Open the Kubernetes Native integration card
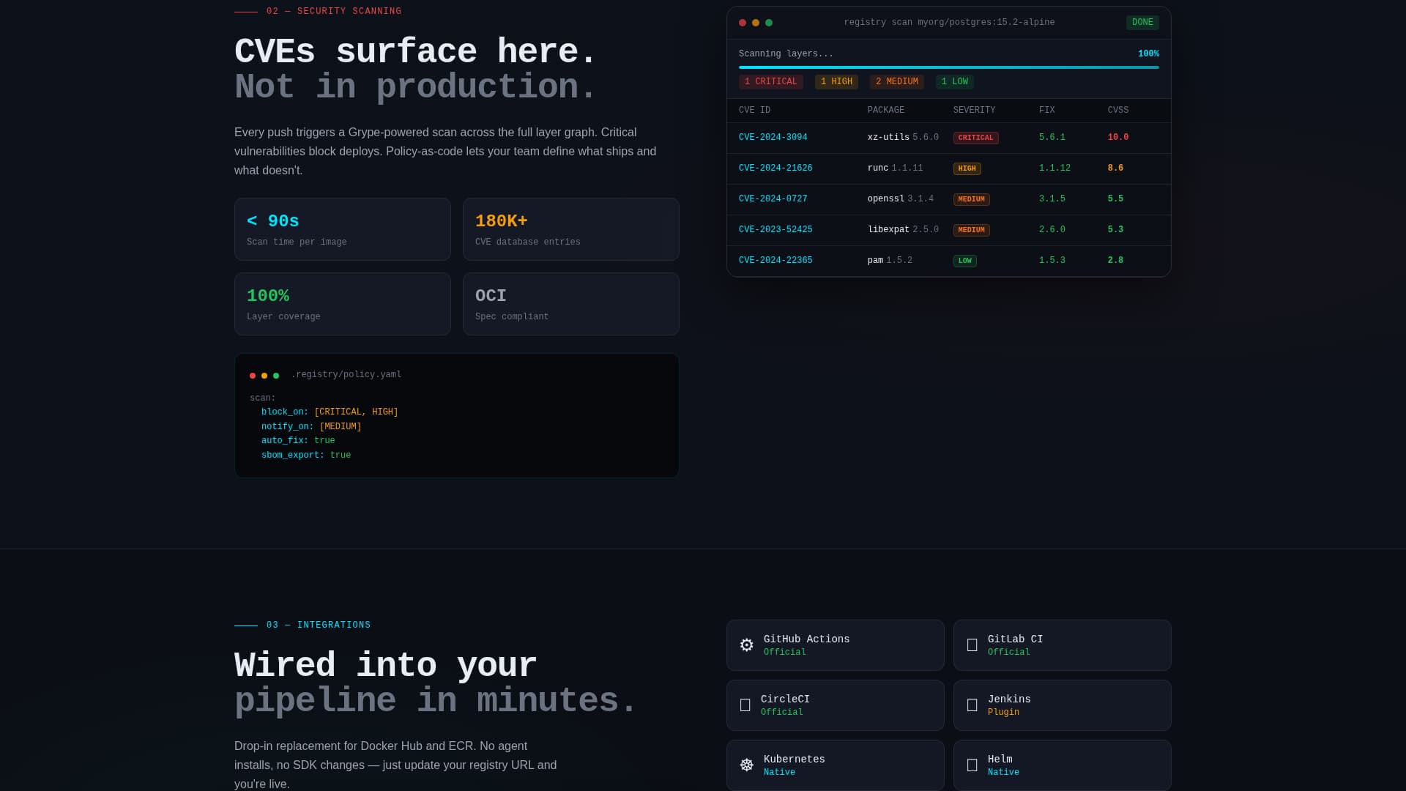 pyautogui.click(x=835, y=765)
